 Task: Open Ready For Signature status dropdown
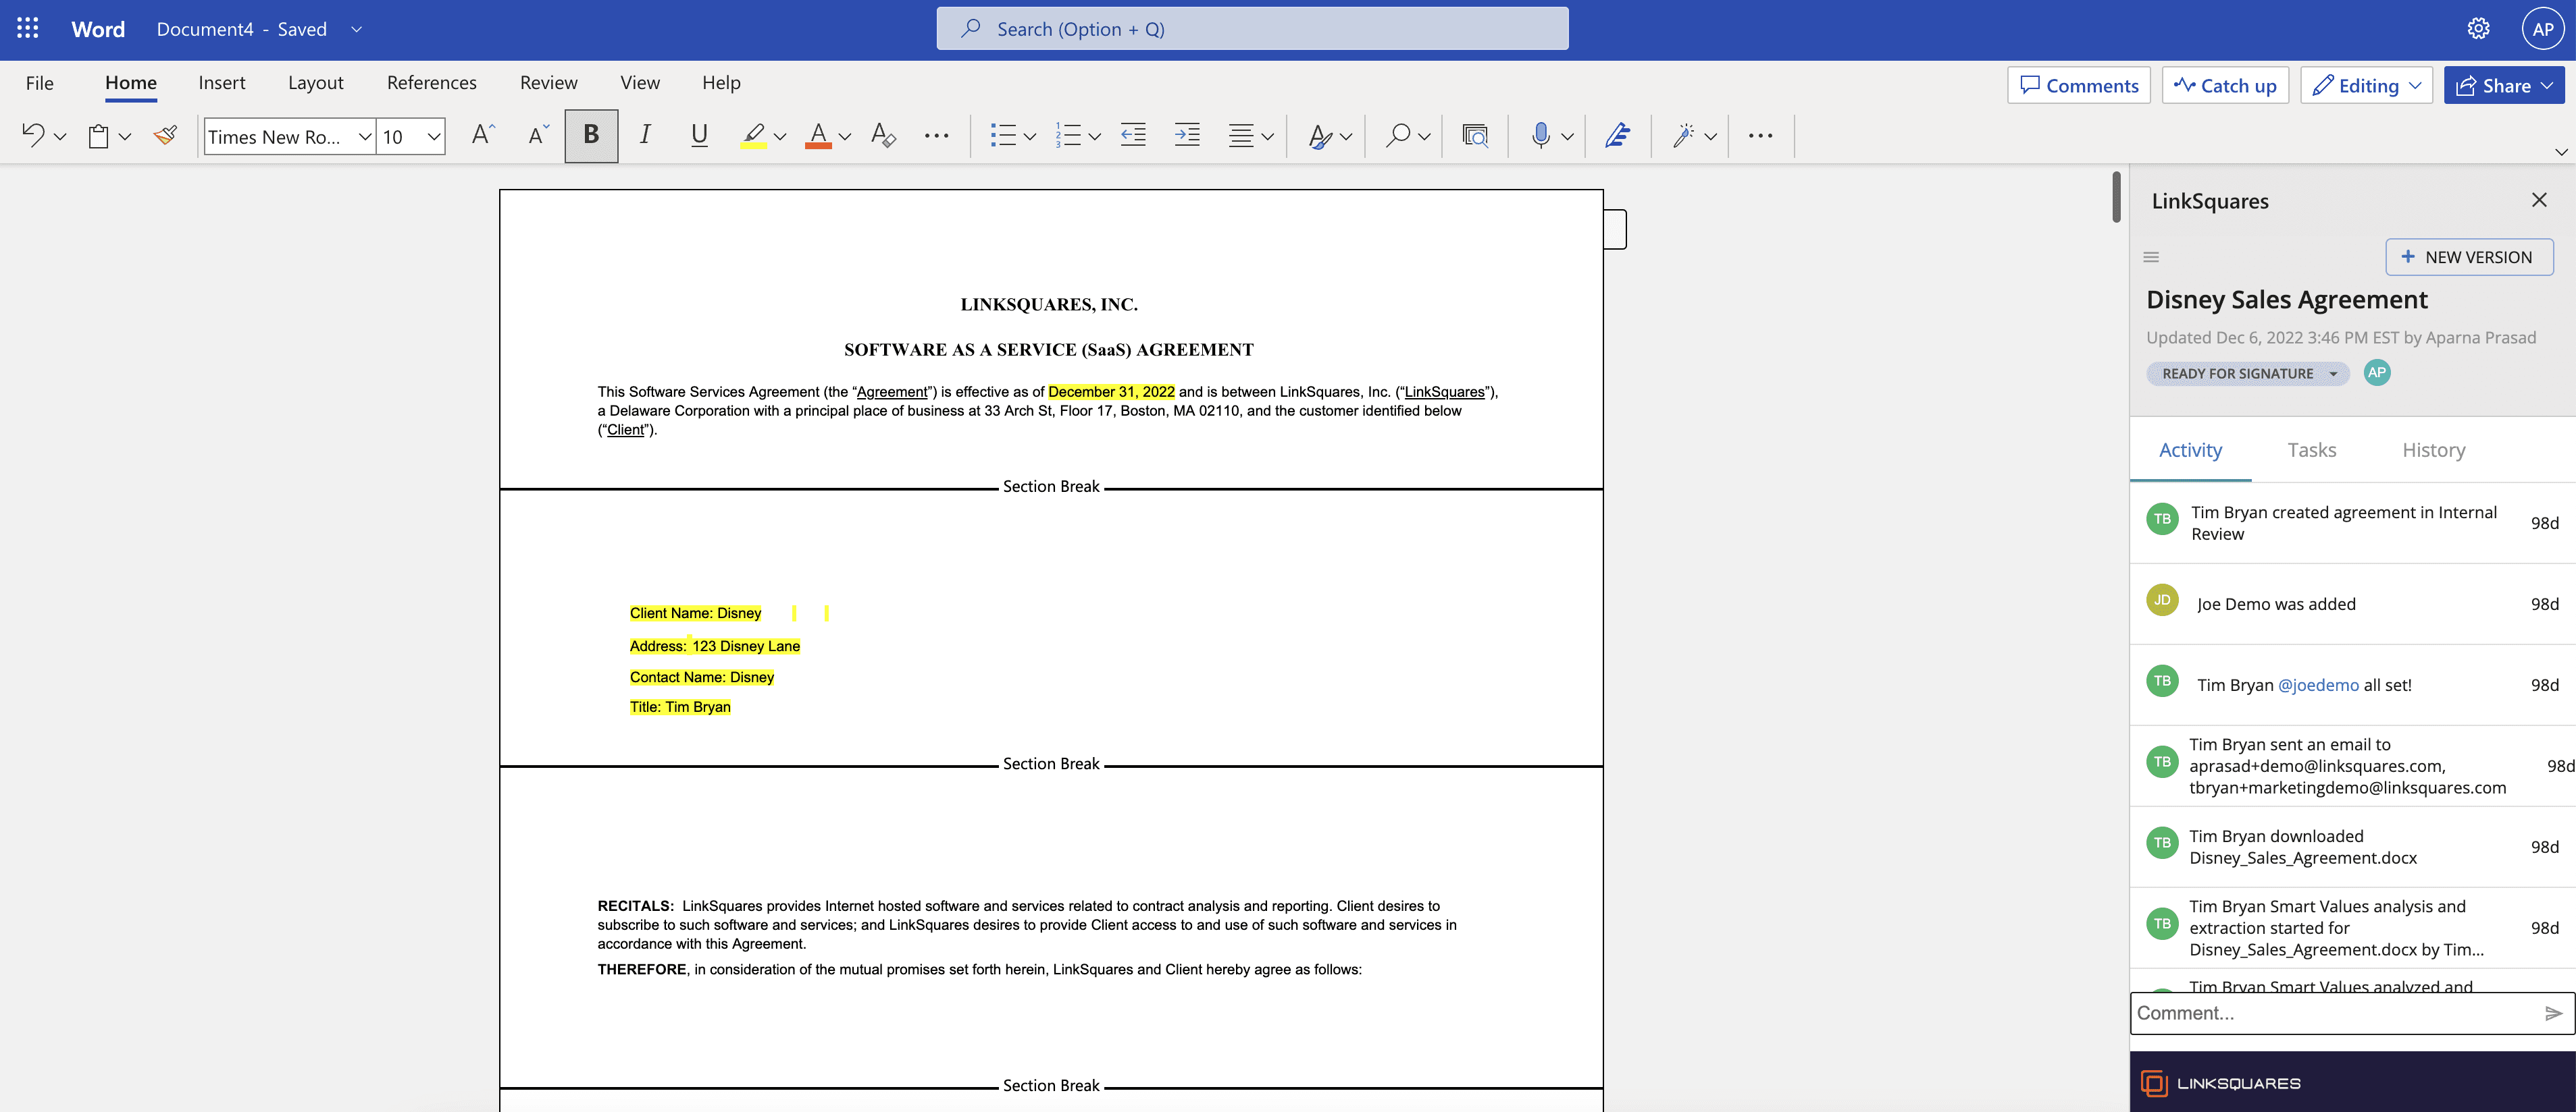(2247, 372)
